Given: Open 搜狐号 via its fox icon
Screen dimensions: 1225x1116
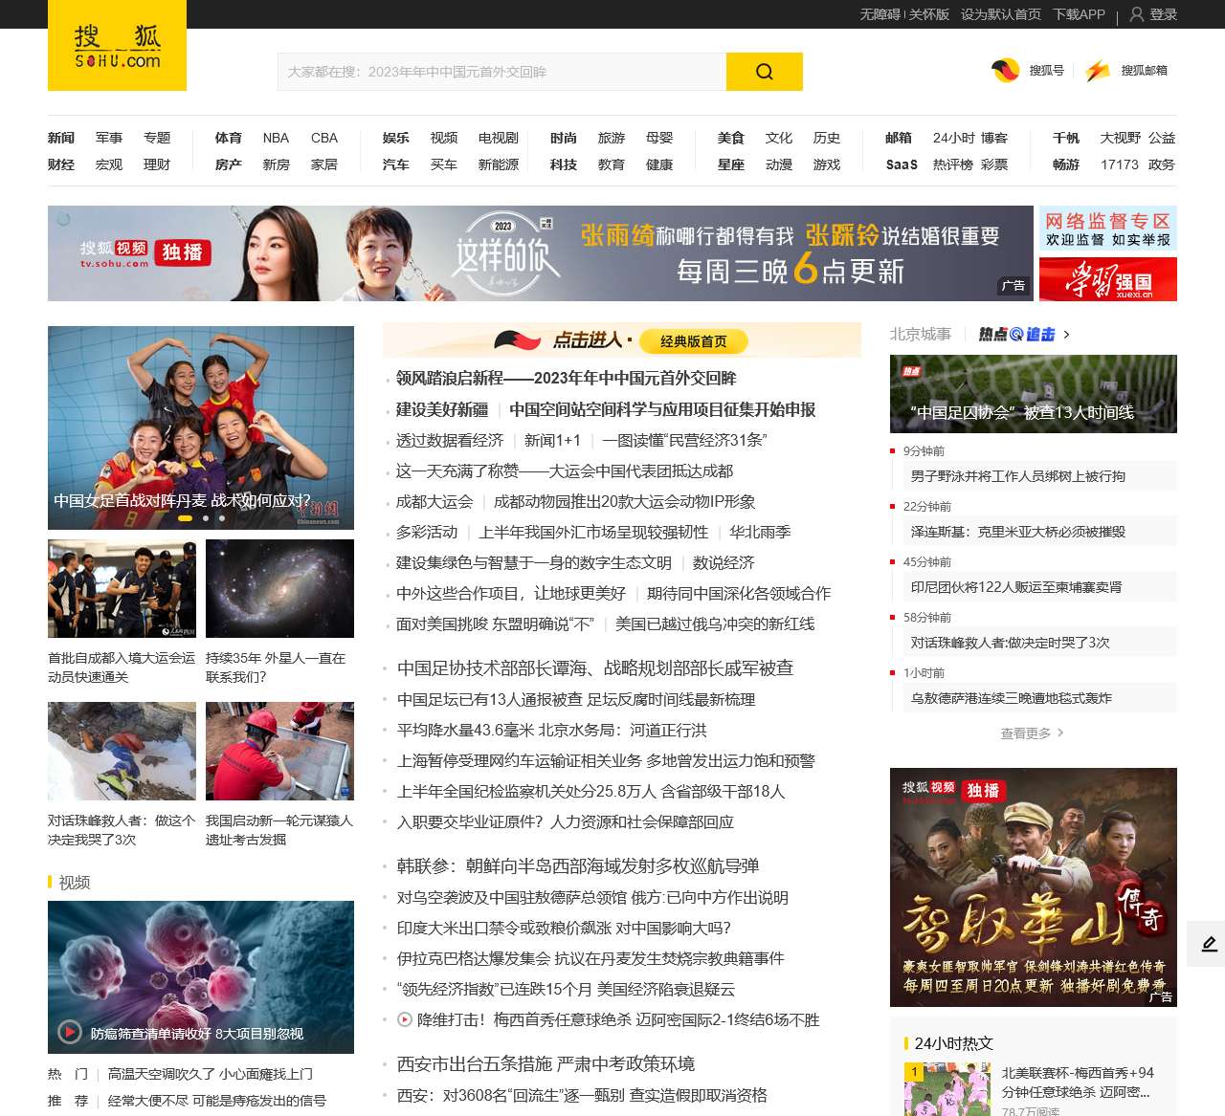Looking at the screenshot, I should click(1004, 69).
